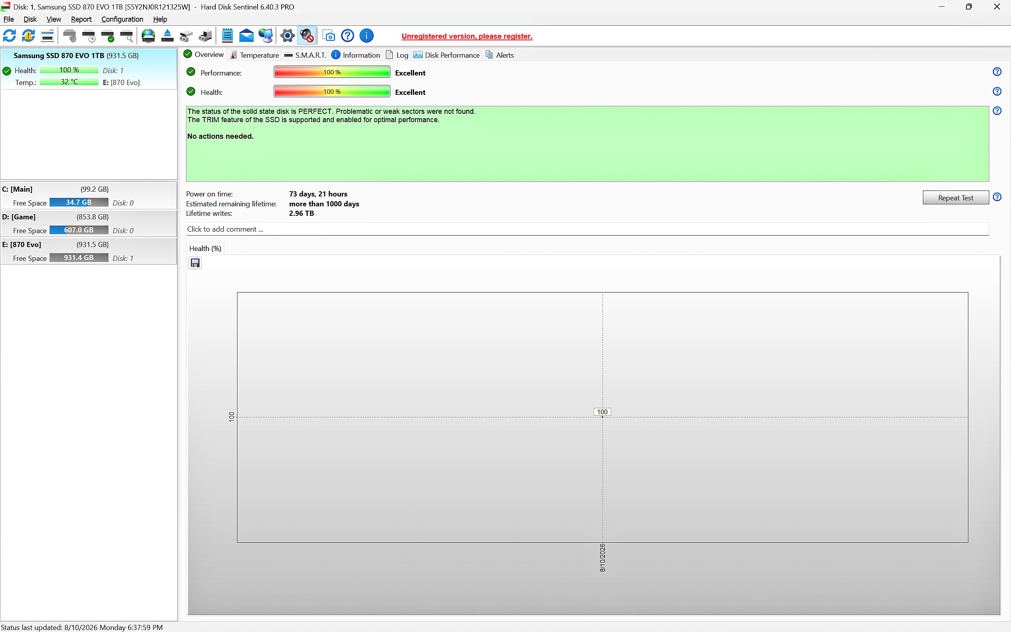Click the refresh-with-warning toolbar icon
The width and height of the screenshot is (1011, 632).
28,36
